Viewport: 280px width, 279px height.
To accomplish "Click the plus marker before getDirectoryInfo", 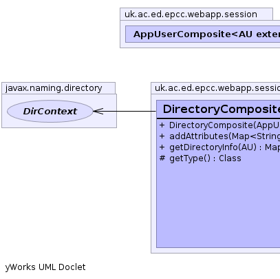I will pyautogui.click(x=162, y=147).
